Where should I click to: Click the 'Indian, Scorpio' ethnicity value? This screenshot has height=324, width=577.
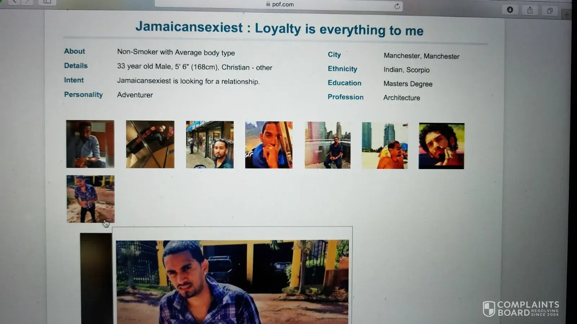(x=406, y=69)
